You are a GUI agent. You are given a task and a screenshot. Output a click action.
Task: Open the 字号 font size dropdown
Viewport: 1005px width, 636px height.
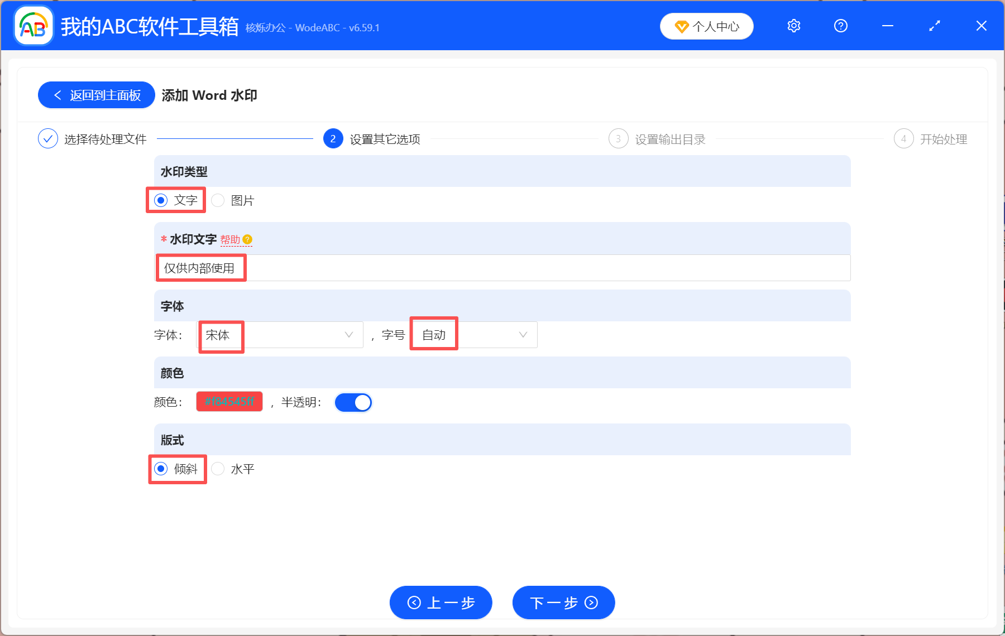[522, 334]
